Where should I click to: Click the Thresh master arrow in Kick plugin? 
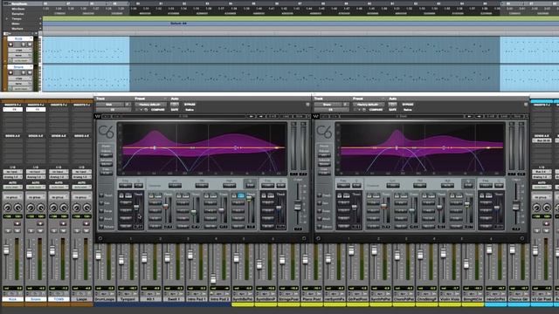click(x=101, y=195)
